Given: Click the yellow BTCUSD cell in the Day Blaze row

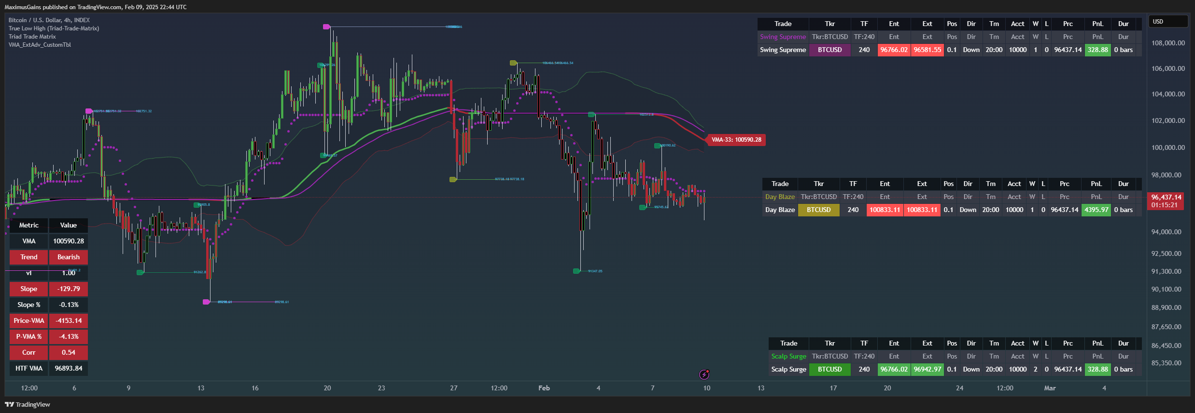Looking at the screenshot, I should click(819, 210).
